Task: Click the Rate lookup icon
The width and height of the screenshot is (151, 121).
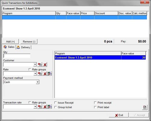Action: click(x=40, y=74)
